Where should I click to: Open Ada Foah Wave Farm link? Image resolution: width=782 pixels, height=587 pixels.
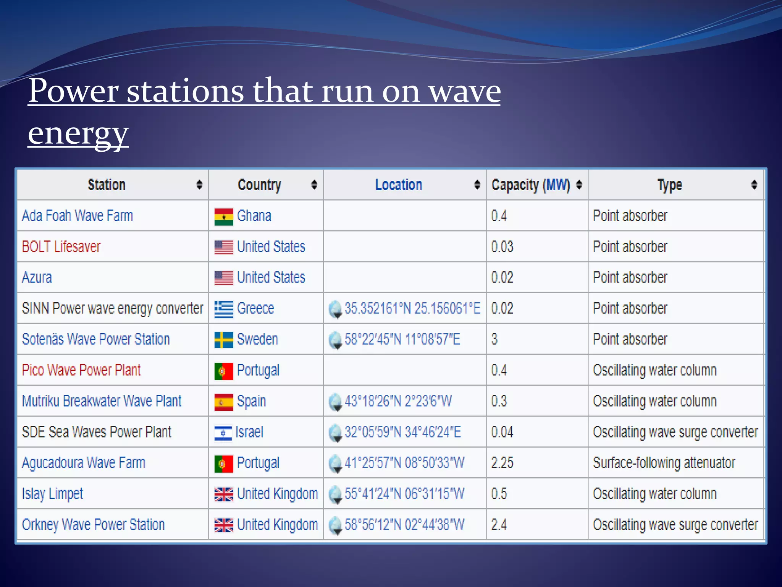coord(78,216)
